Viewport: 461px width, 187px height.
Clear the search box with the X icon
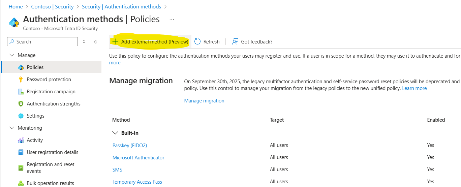(x=84, y=42)
